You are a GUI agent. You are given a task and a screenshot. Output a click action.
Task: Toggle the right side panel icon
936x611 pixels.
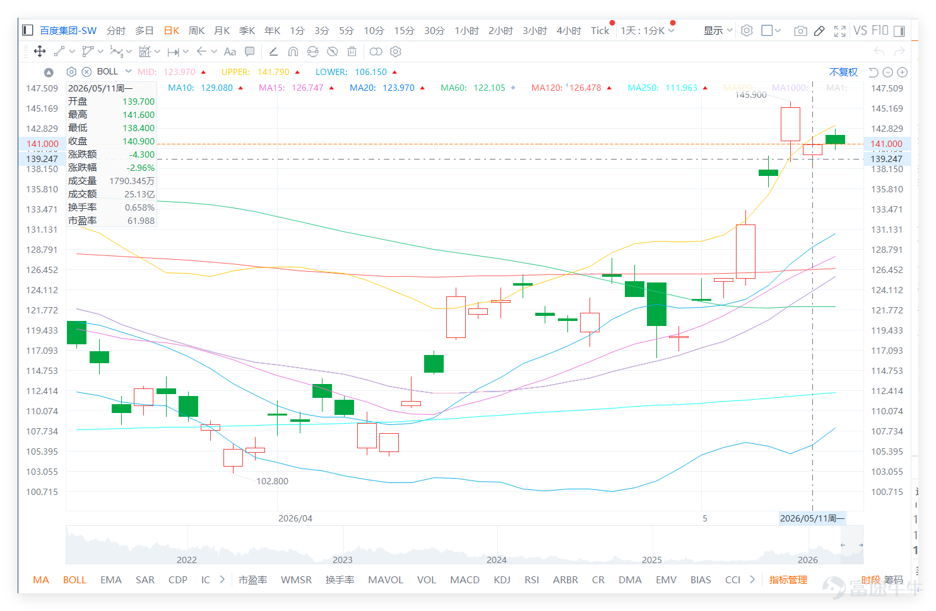click(899, 31)
